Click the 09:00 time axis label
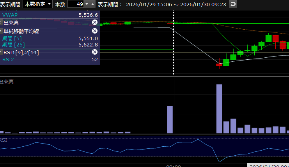Image resolution: width=289 pixels, height=167 pixels. [x=174, y=165]
